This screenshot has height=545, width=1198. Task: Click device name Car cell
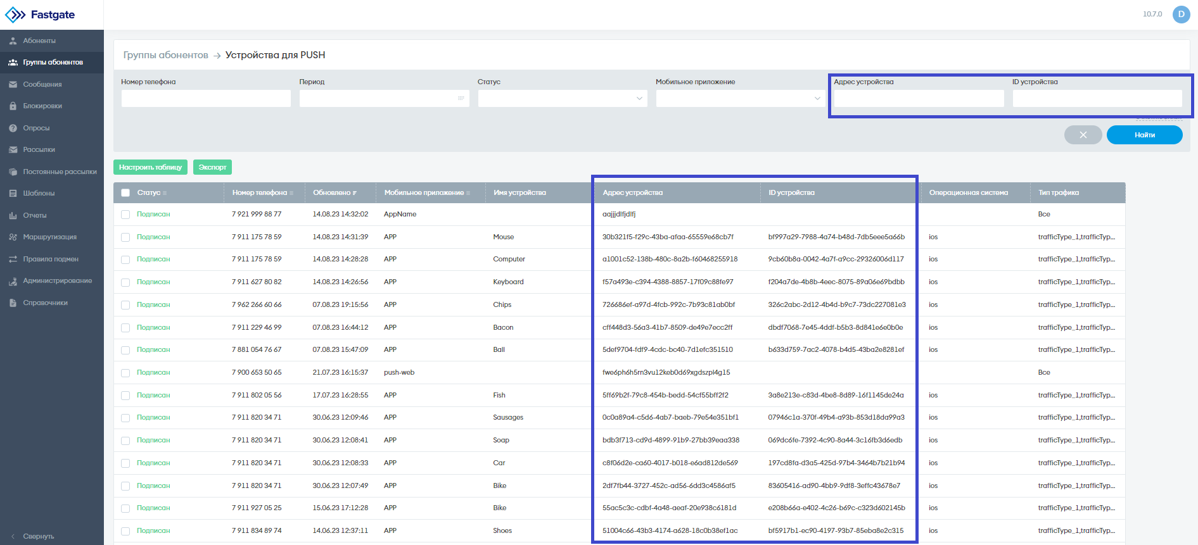tap(499, 463)
